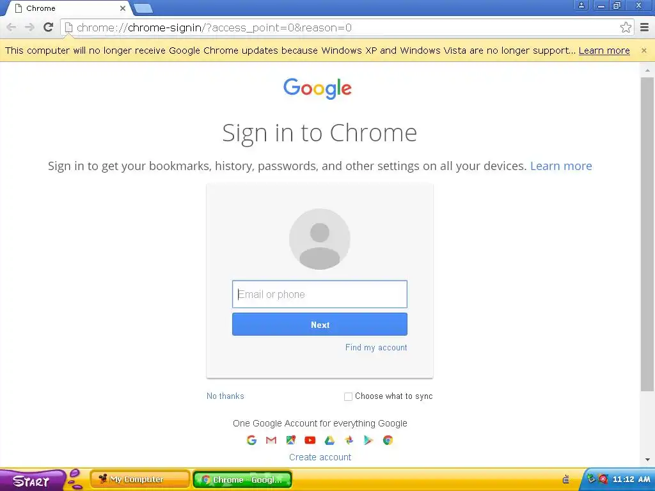Open the Create account link

(320, 457)
